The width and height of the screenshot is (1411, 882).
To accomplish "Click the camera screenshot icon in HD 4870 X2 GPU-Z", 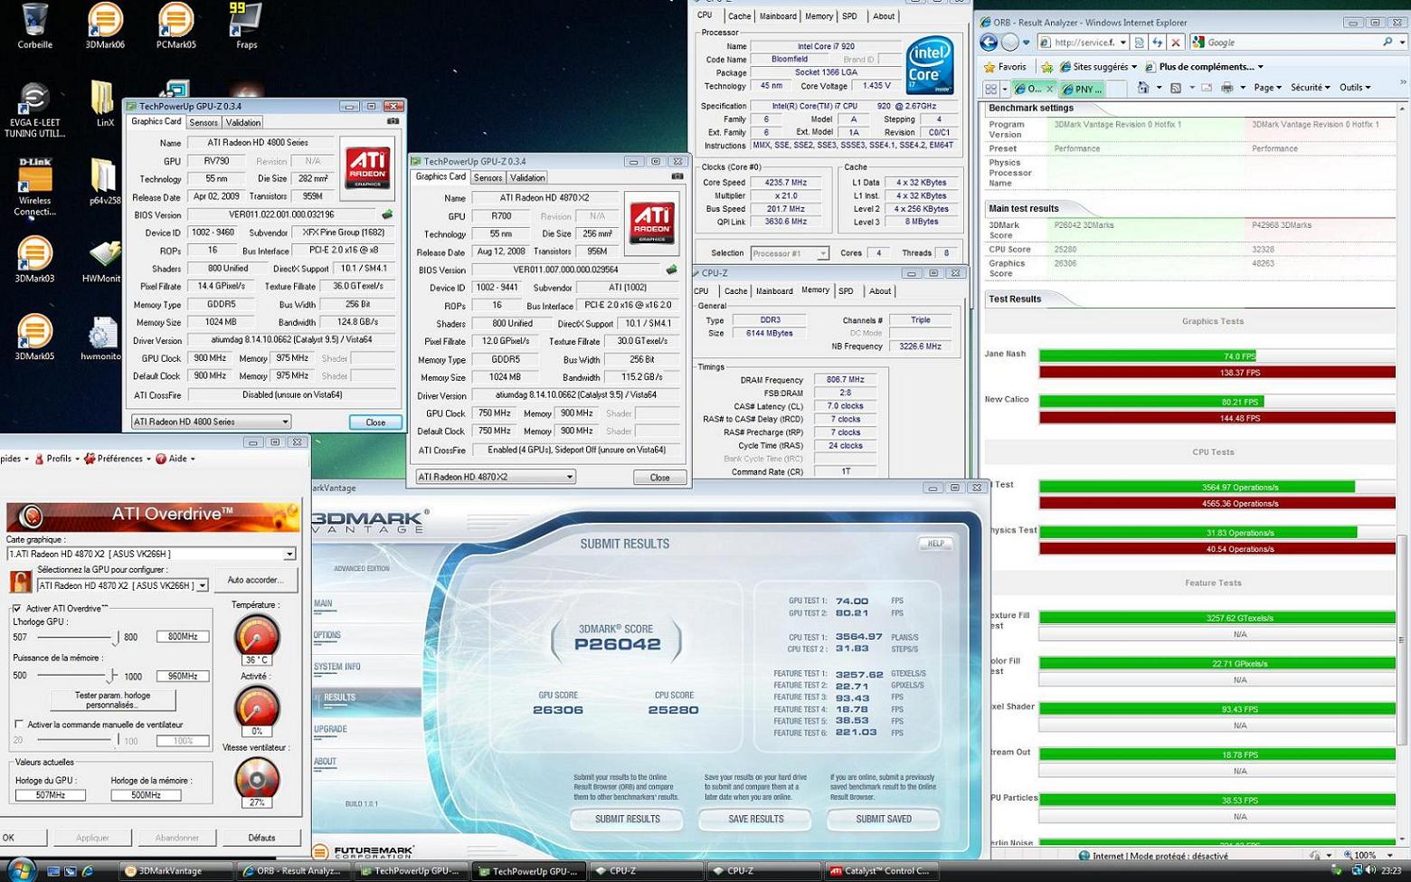I will coord(677,175).
